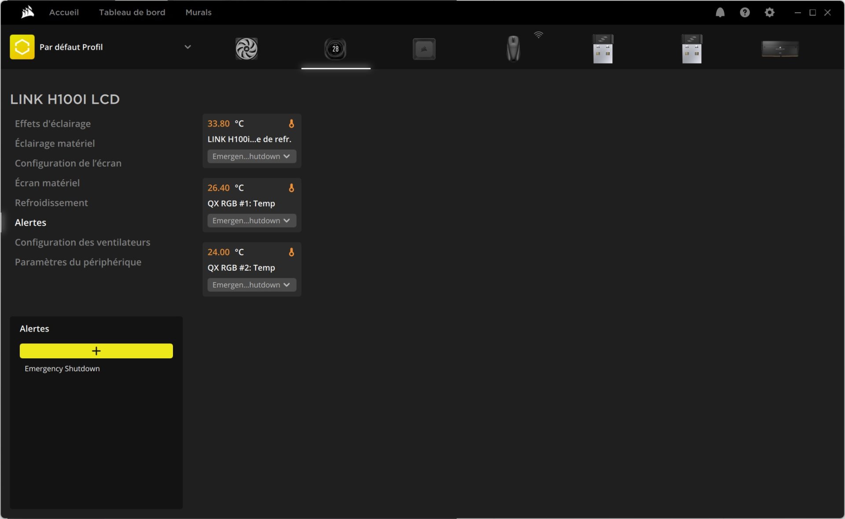Viewport: 845px width, 519px height.
Task: Click the LINK H100I LCD heading
Action: coord(65,99)
